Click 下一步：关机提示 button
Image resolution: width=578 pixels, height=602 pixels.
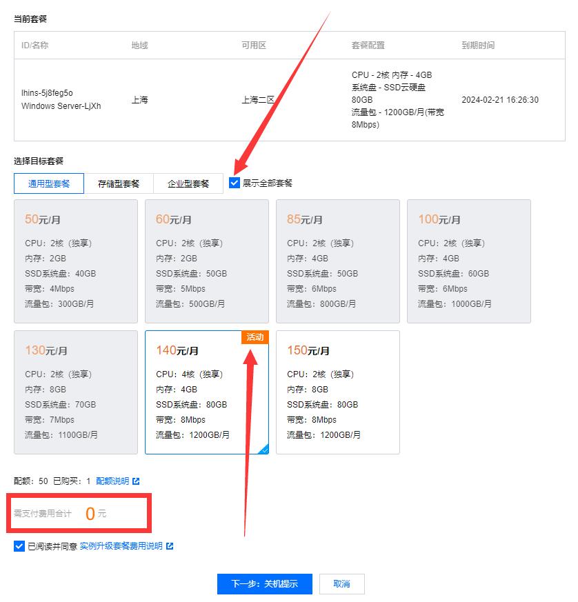pos(264,583)
